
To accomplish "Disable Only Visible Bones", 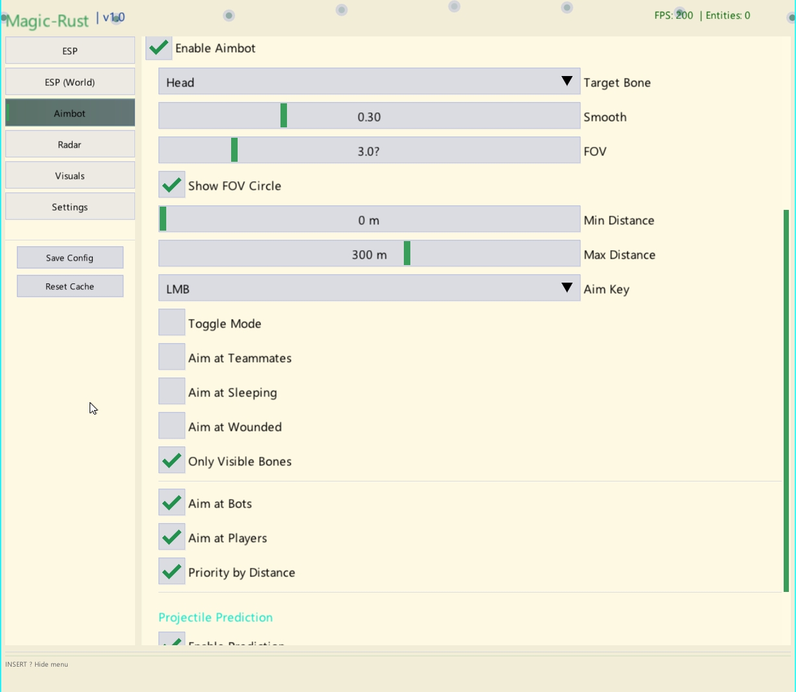I will pyautogui.click(x=172, y=461).
